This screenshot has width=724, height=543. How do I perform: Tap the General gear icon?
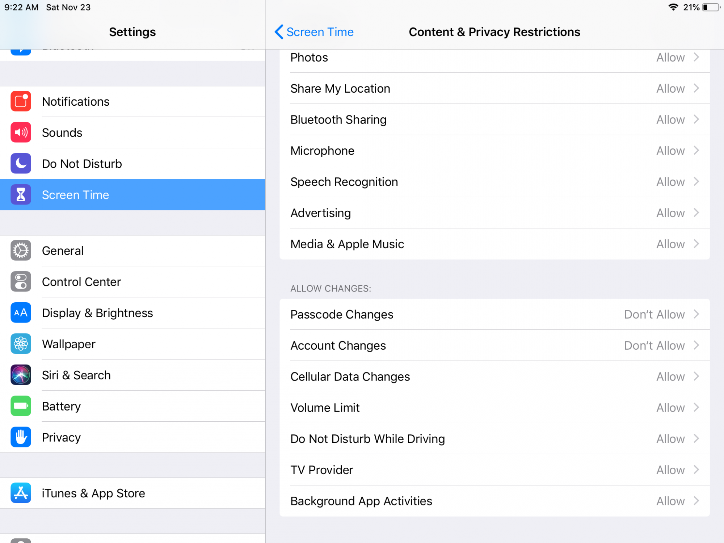[x=21, y=251]
